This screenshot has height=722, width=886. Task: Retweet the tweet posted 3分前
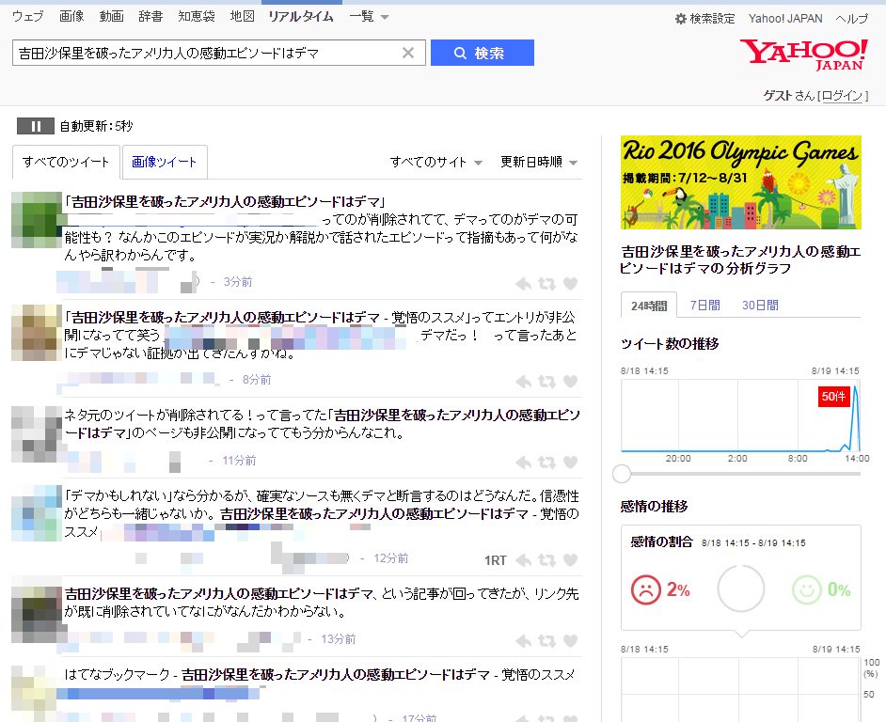pos(546,284)
